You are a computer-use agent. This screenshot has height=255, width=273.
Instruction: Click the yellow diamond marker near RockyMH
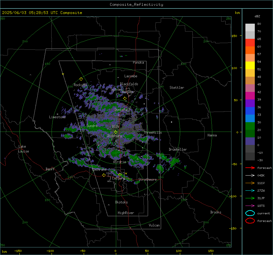(81, 79)
